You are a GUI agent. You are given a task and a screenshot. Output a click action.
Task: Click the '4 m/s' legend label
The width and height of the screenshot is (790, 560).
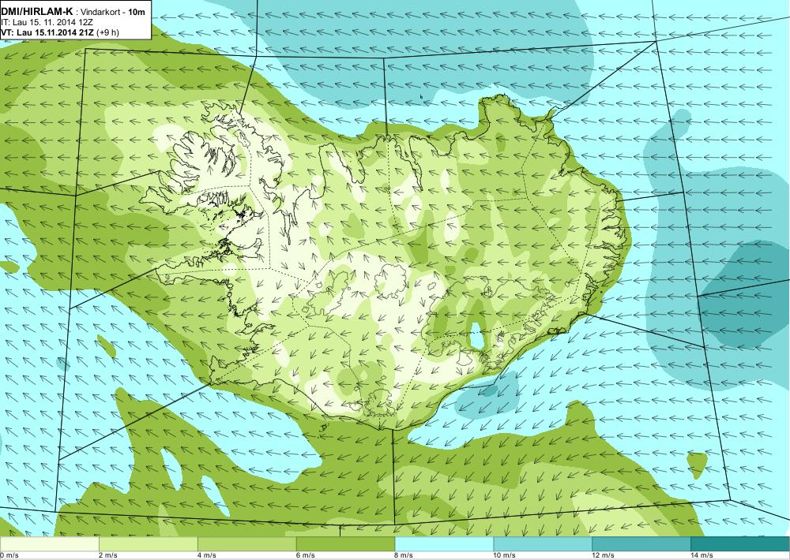[206, 555]
